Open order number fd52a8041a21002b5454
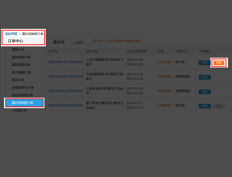232x177 pixels. coord(66,62)
